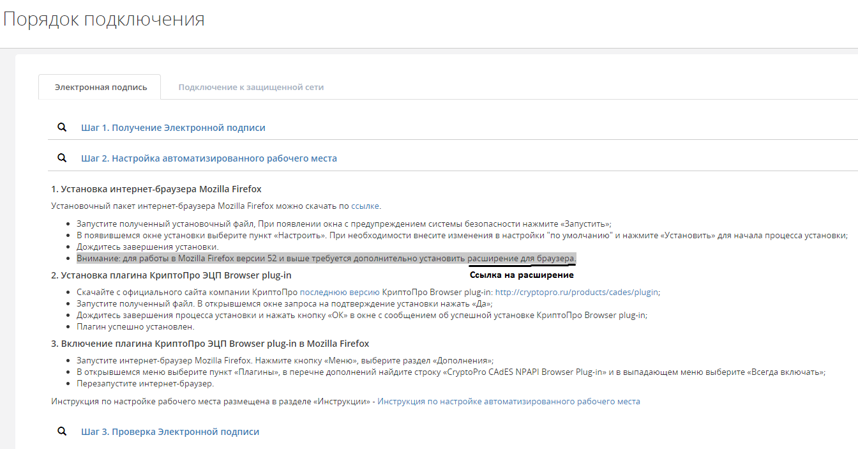Open the 'расширение для браузера' link

521,258
